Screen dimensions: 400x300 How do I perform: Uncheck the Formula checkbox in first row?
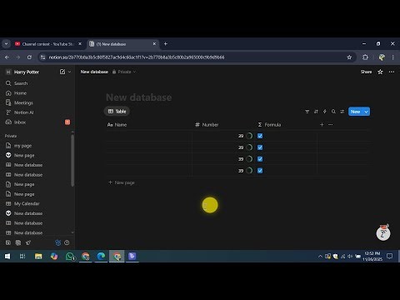click(x=260, y=136)
